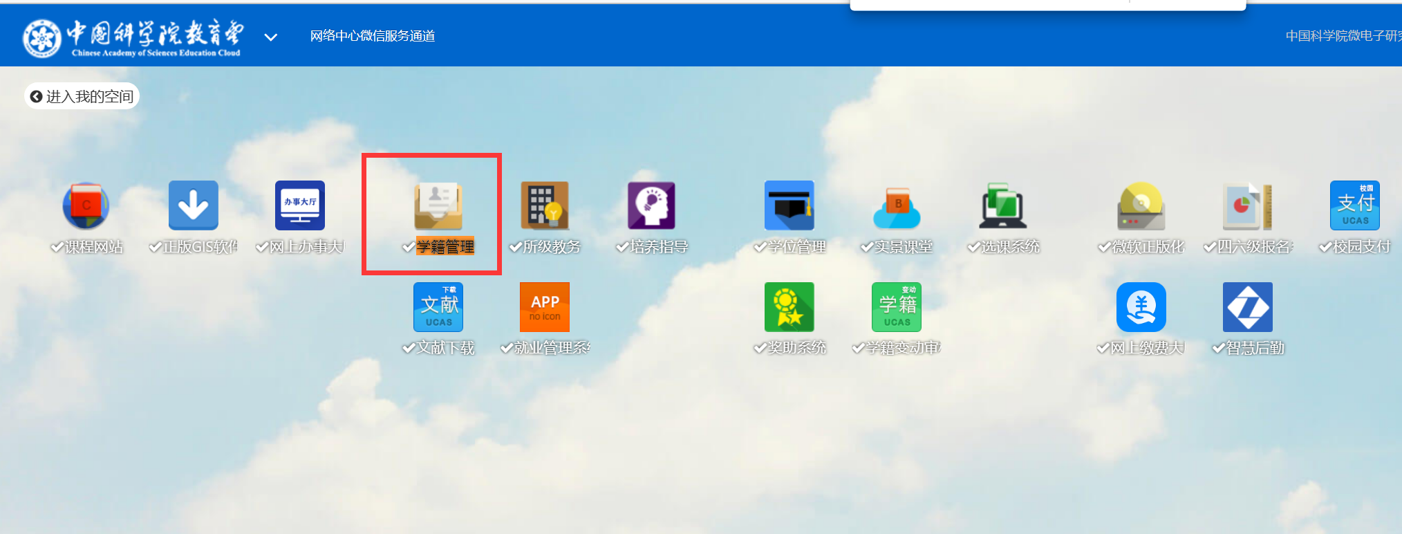Open the 奖助系统 medal icon
This screenshot has width=1402, height=534.
pyautogui.click(x=789, y=307)
